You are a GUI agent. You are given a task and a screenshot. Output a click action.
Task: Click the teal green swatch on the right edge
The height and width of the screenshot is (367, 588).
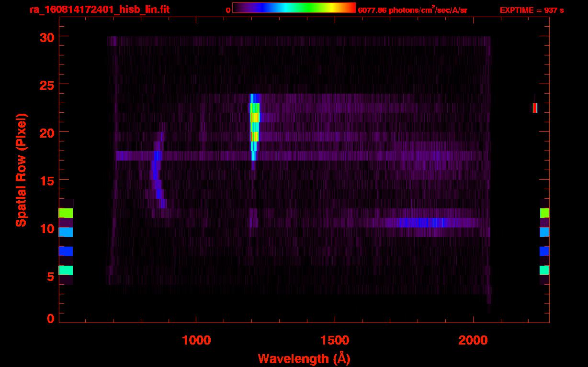coord(544,270)
